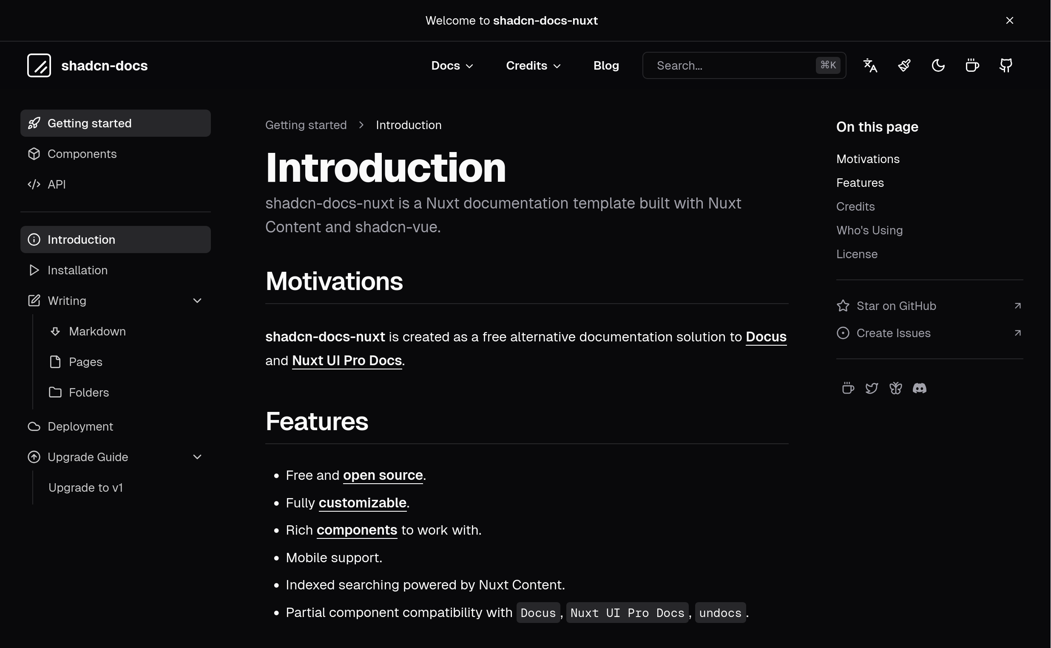This screenshot has height=648, width=1051.
Task: Expand the Docs dropdown menu
Action: (x=452, y=65)
